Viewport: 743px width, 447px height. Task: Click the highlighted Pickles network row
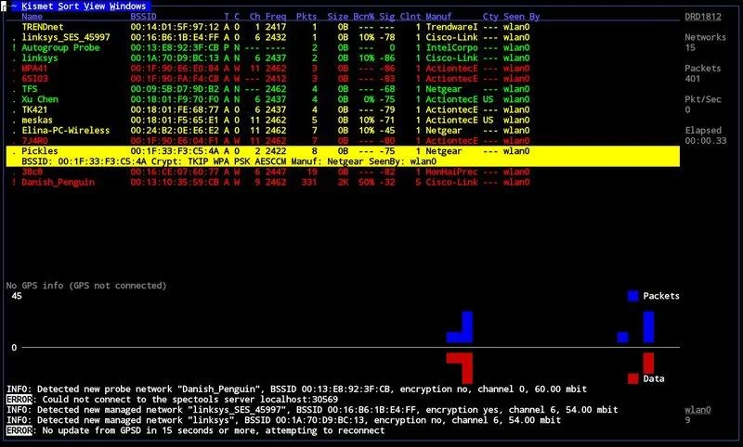coord(343,151)
